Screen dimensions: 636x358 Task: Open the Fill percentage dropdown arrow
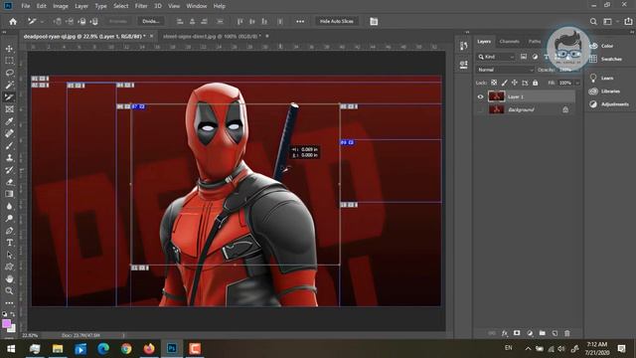pos(577,83)
